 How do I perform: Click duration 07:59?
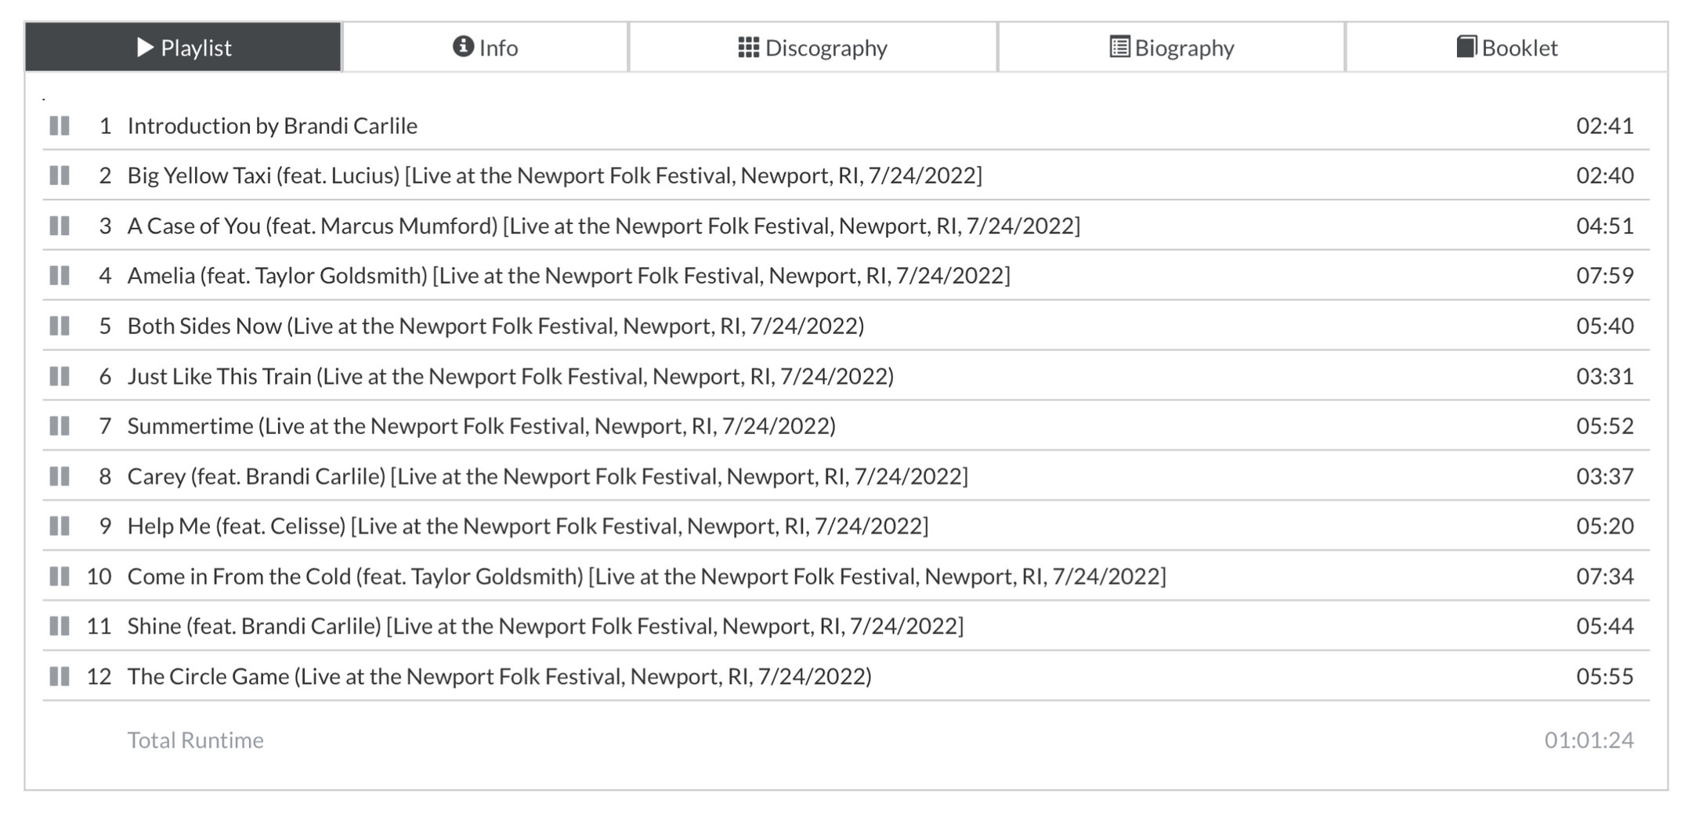(1605, 275)
